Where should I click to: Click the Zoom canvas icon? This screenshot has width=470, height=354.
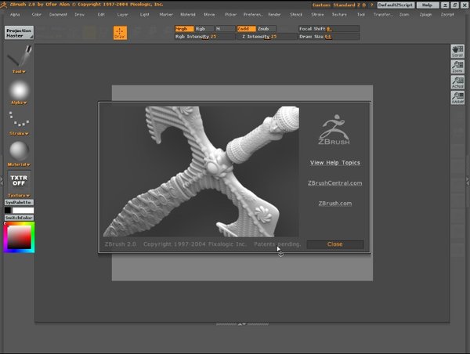tap(457, 67)
